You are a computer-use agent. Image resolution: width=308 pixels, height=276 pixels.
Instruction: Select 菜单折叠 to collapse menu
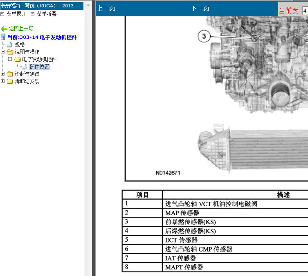[x=47, y=14]
